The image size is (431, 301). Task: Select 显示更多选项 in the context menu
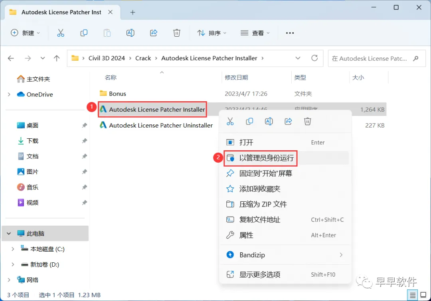(285, 275)
